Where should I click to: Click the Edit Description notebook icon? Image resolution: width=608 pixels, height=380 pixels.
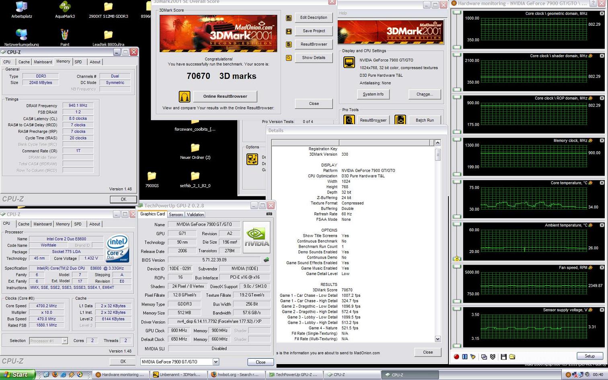(x=289, y=18)
